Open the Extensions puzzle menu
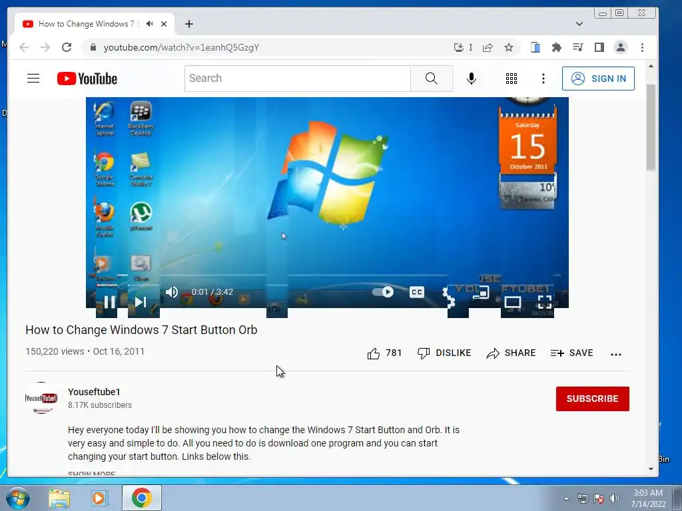 (x=557, y=47)
